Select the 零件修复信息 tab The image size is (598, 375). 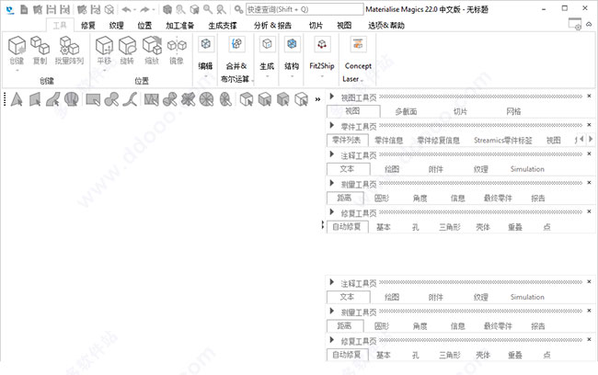438,141
